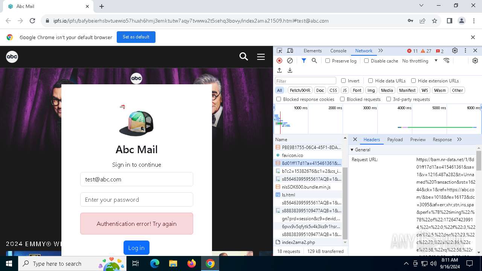Viewport: 482px width, 271px height.
Task: Open the Chrome three-dot menu
Action: [474, 21]
